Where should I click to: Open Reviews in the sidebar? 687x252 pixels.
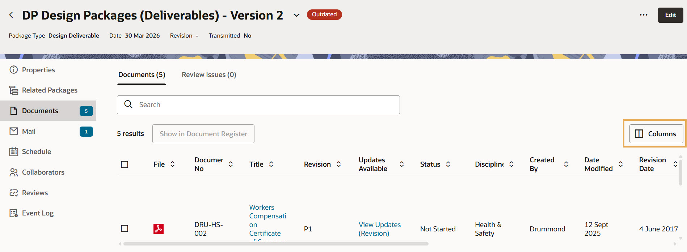(35, 193)
